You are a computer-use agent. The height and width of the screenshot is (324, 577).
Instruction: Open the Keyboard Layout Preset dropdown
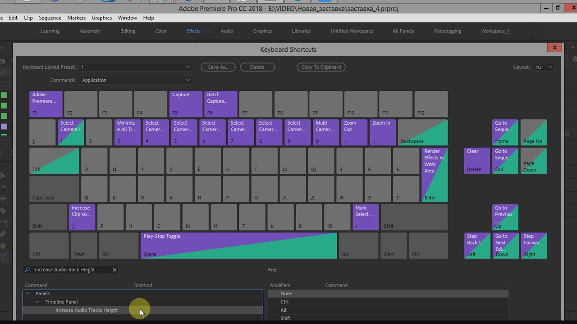tap(135, 67)
